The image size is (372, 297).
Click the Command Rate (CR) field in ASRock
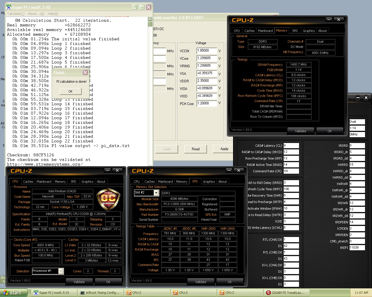(291, 171)
